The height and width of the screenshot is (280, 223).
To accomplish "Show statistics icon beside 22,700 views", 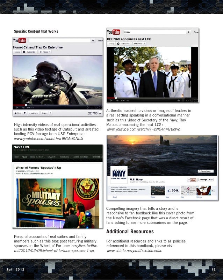I will click(100, 113).
